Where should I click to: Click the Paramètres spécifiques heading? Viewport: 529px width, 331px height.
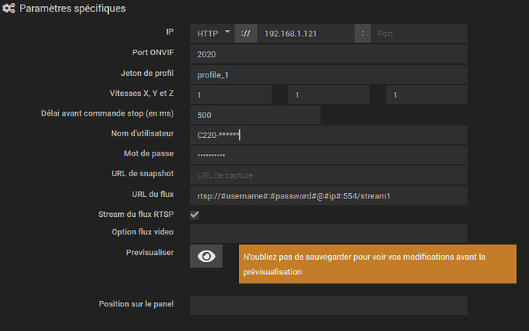coord(72,8)
